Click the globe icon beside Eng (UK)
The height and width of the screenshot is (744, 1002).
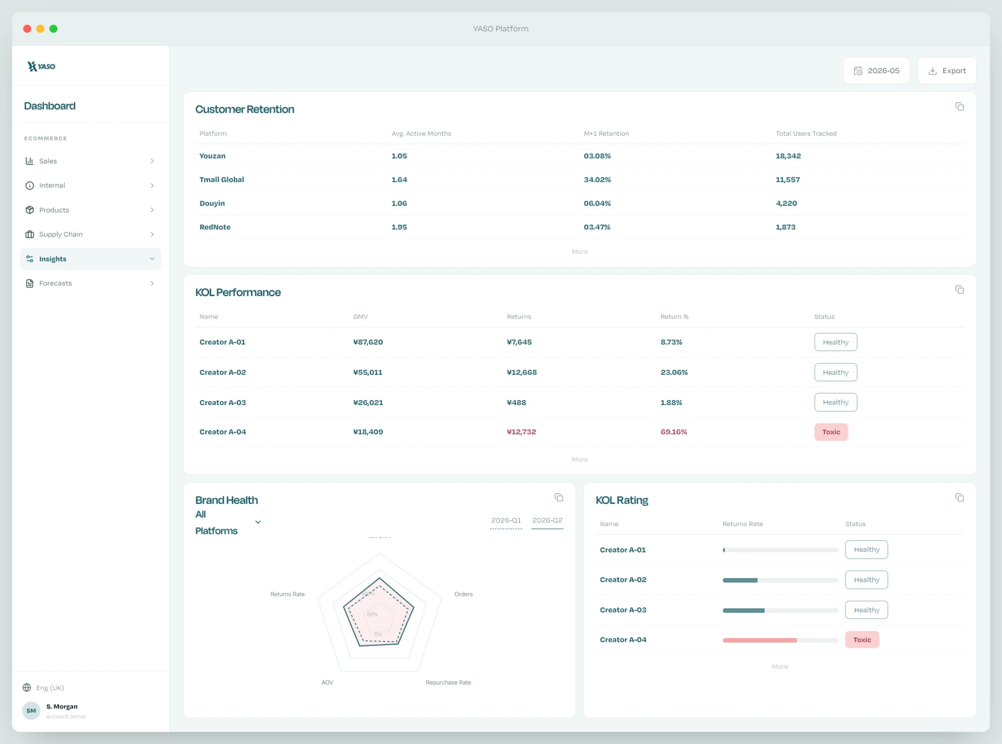[x=27, y=688]
